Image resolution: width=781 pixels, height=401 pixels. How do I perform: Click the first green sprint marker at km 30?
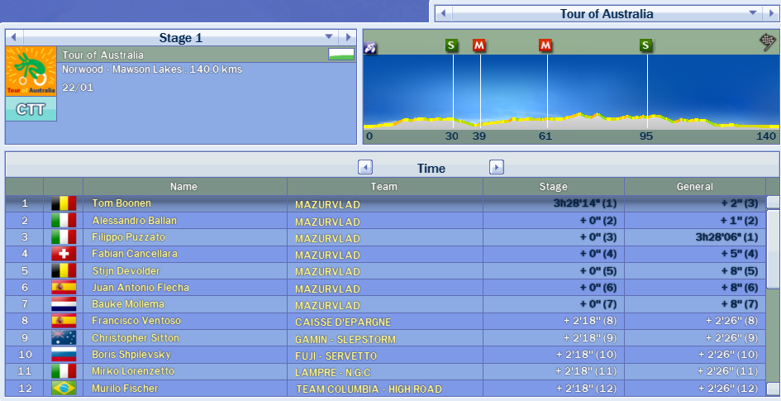point(451,45)
